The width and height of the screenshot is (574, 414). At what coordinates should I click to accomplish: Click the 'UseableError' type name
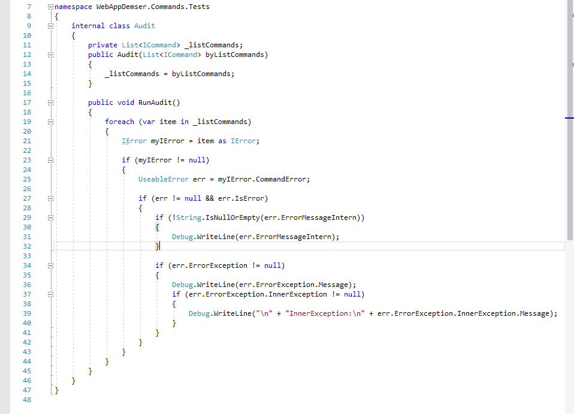coord(163,179)
